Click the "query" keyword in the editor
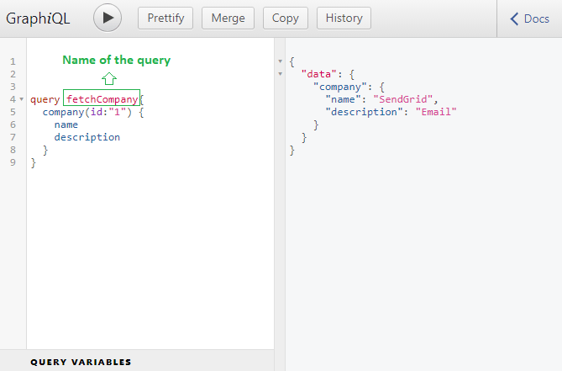This screenshot has height=371, width=562. [45, 99]
